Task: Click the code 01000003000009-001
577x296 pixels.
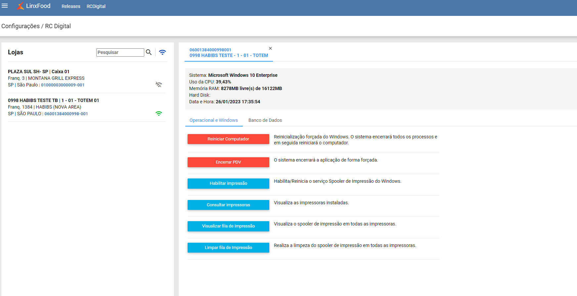Action: tap(63, 85)
